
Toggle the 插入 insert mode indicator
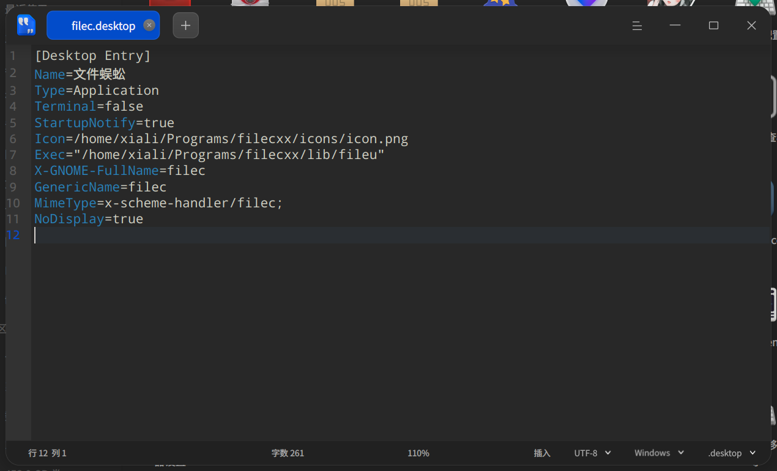tap(542, 453)
